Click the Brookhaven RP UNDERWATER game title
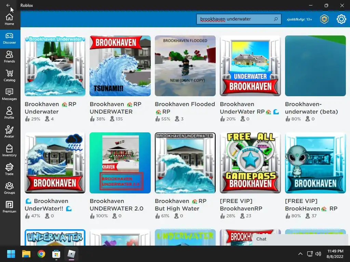The width and height of the screenshot is (350, 262). click(x=116, y=108)
